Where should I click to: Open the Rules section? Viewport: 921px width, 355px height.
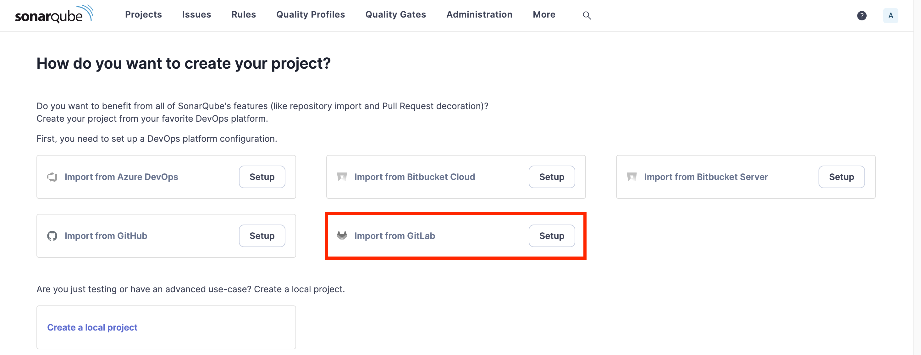click(x=244, y=15)
